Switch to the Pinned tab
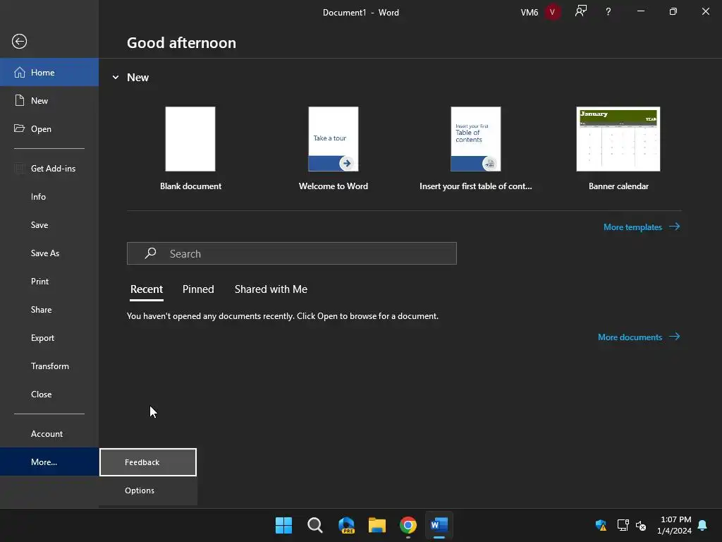 tap(198, 289)
